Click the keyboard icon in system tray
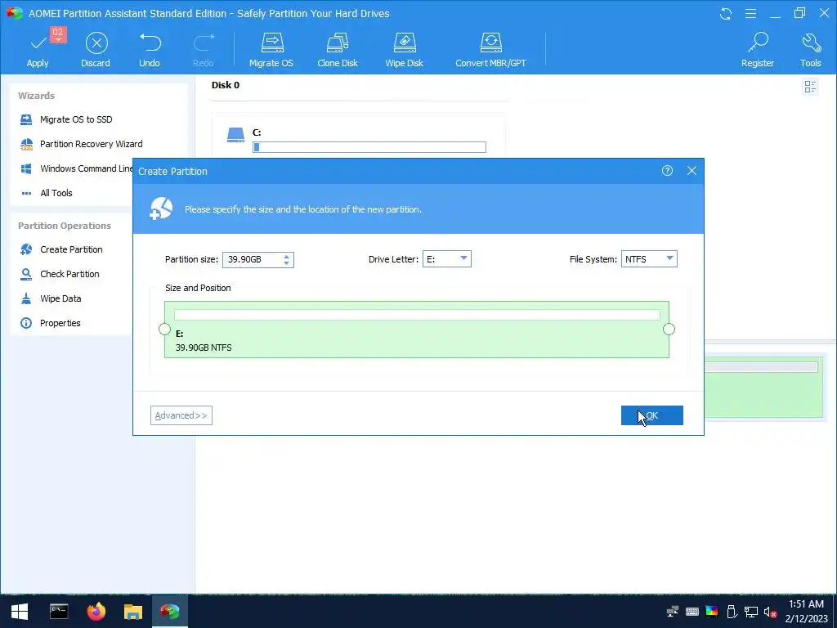 pyautogui.click(x=692, y=612)
